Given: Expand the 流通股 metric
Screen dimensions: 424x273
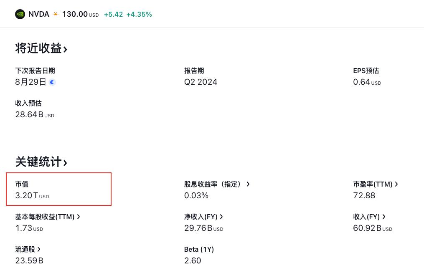Looking at the screenshot, I should click(28, 249).
